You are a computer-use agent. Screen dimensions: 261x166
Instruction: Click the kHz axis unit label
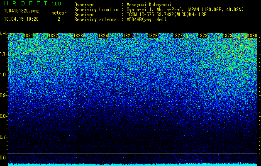(x=4, y=34)
